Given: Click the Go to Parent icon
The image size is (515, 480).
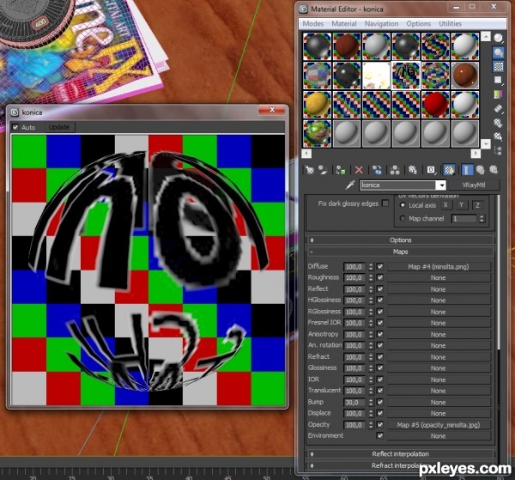Looking at the screenshot, I should click(x=480, y=170).
